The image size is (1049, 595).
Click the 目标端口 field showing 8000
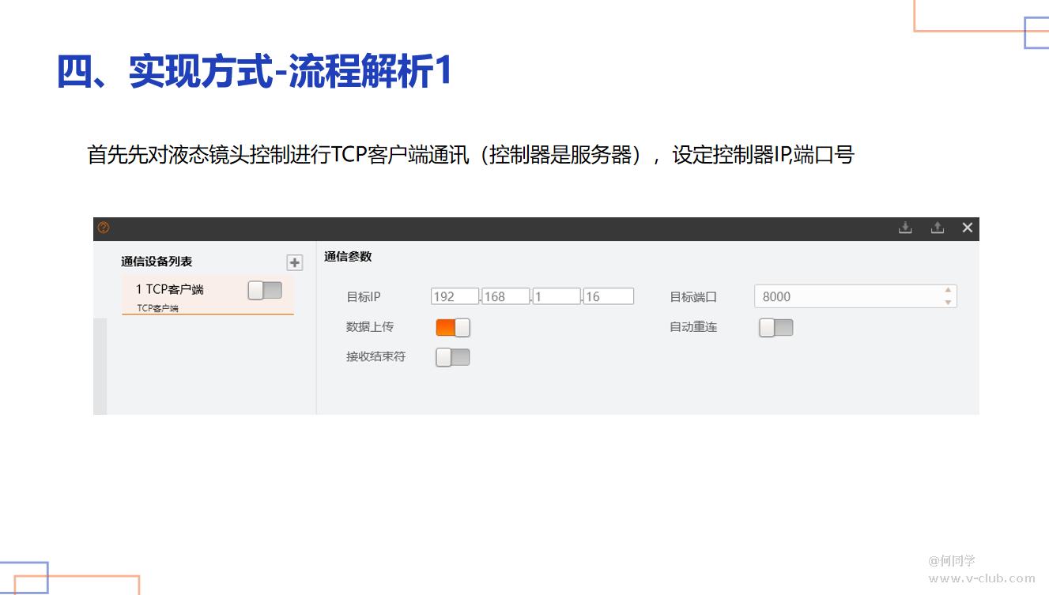[846, 296]
